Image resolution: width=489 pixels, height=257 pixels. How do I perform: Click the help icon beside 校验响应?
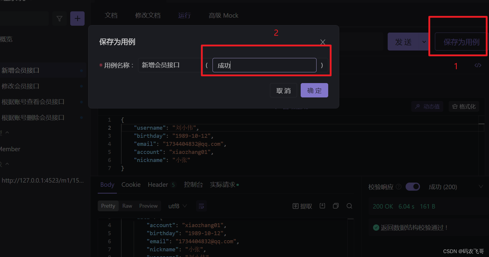pos(398,187)
